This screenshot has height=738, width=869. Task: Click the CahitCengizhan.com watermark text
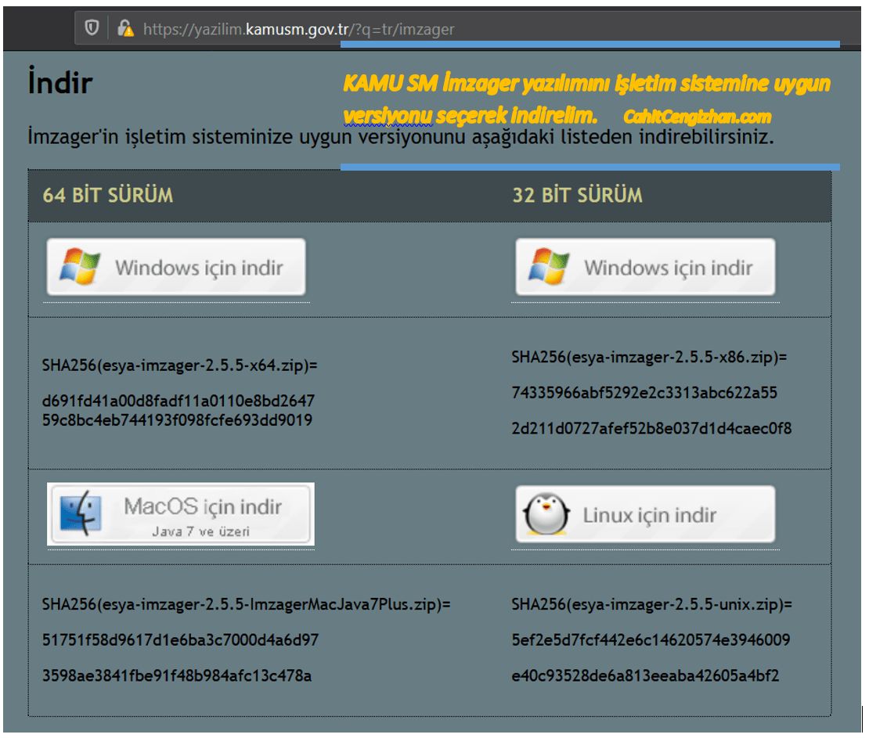[698, 117]
